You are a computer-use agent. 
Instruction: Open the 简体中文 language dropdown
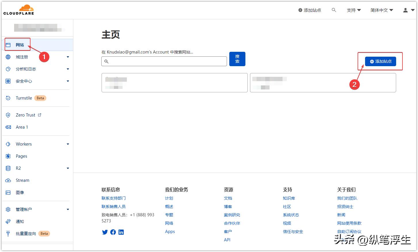click(x=382, y=10)
